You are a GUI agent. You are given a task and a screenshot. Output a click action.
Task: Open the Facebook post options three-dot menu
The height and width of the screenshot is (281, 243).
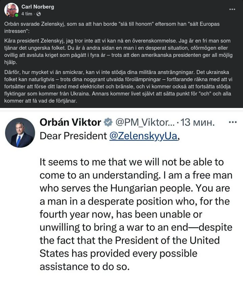pyautogui.click(x=232, y=9)
